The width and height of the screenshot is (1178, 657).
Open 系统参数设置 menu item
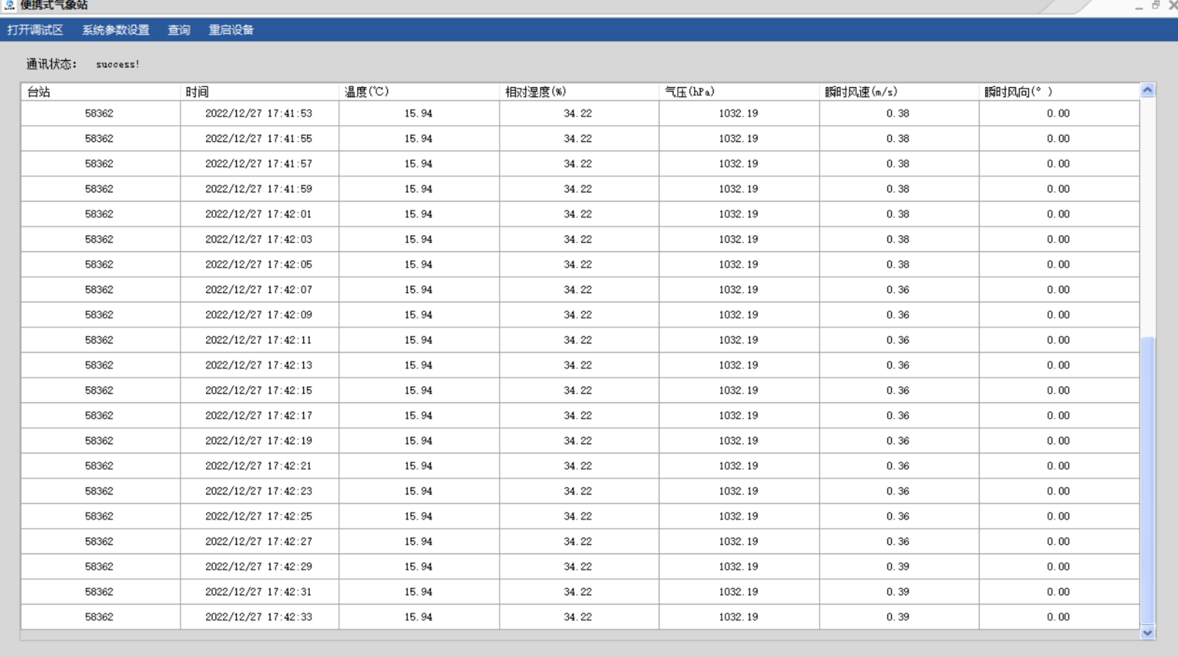click(x=115, y=30)
